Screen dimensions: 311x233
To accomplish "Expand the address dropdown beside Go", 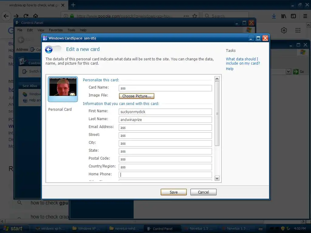I will point(289,72).
